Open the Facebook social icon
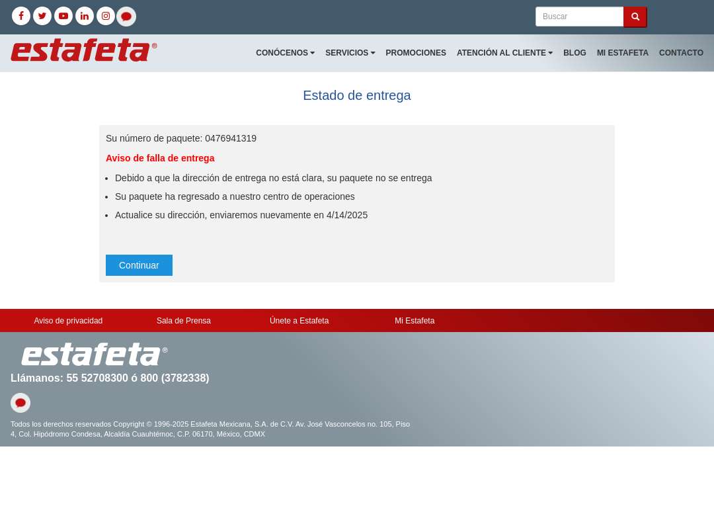The width and height of the screenshot is (714, 508). (x=21, y=16)
